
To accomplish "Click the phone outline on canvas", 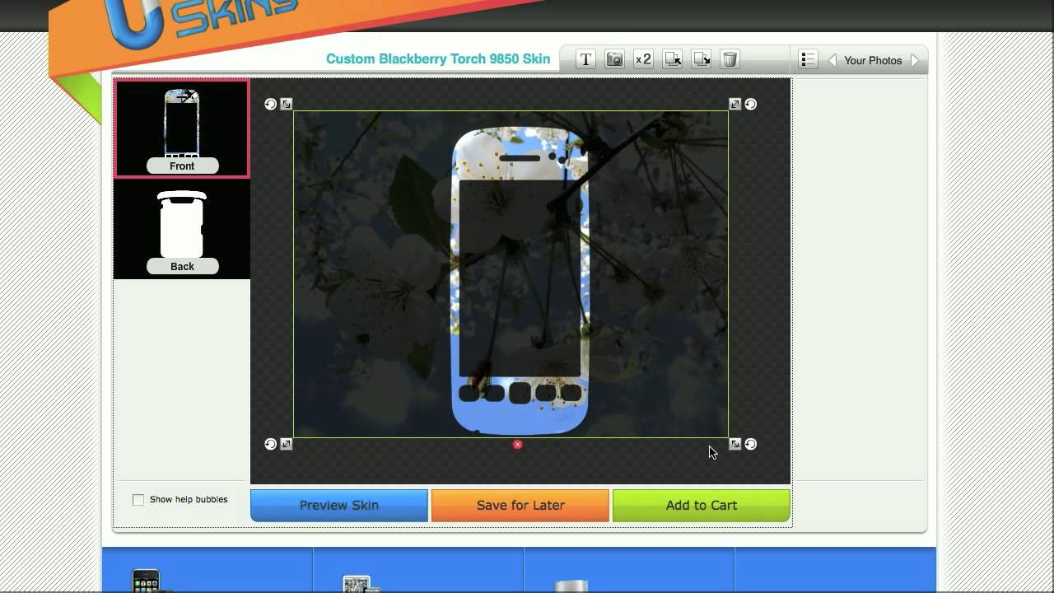I will coord(520,280).
